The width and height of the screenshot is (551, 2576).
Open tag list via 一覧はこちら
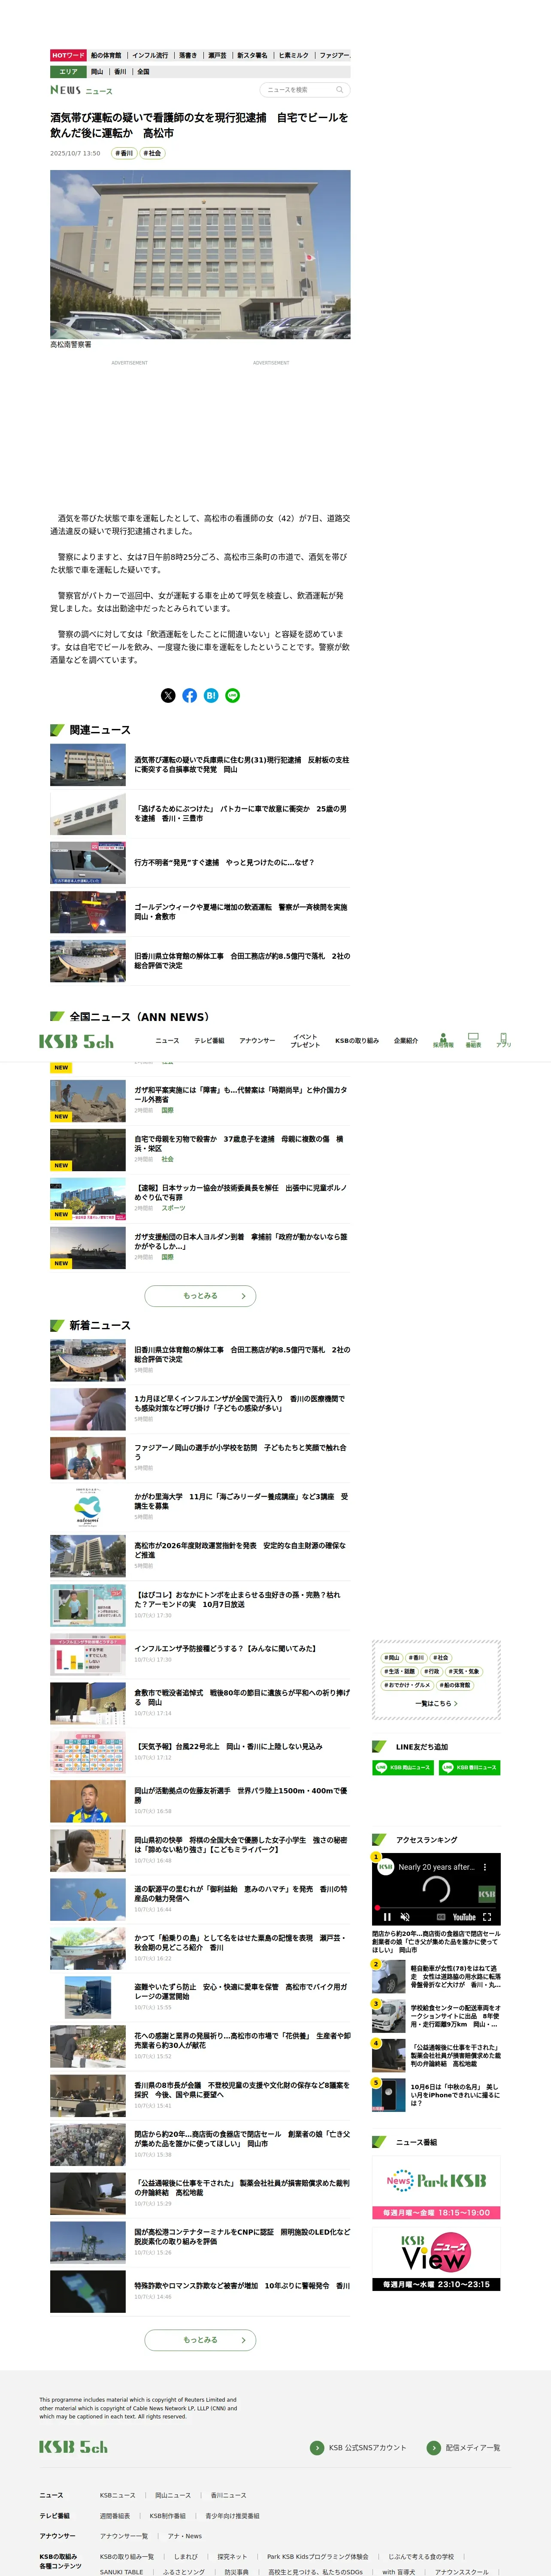point(436,1703)
